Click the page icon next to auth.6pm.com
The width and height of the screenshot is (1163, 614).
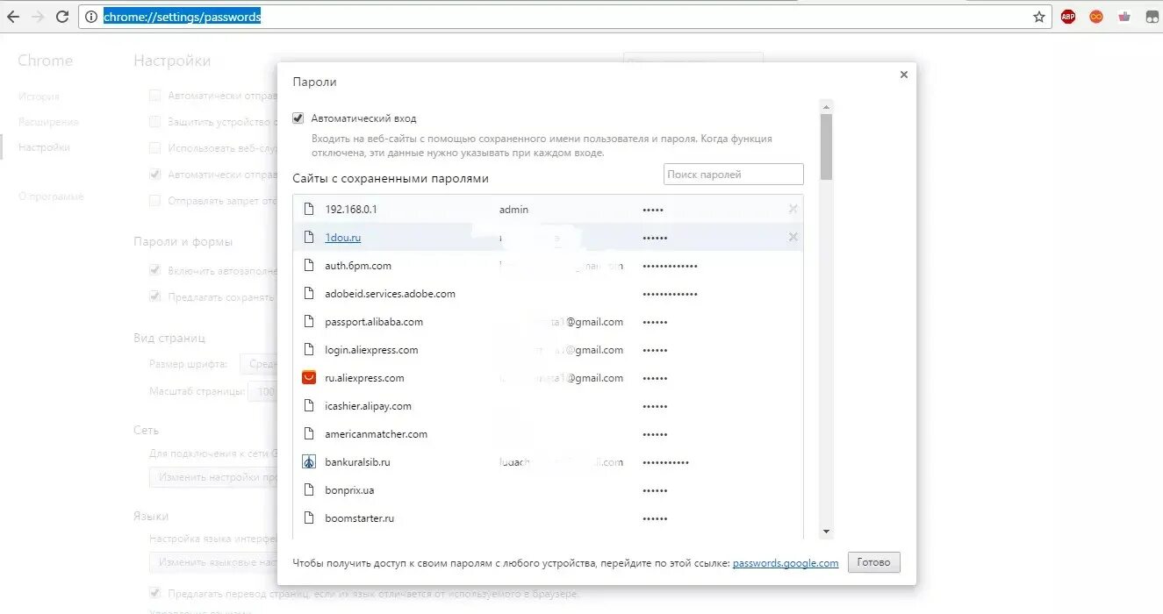click(x=308, y=265)
